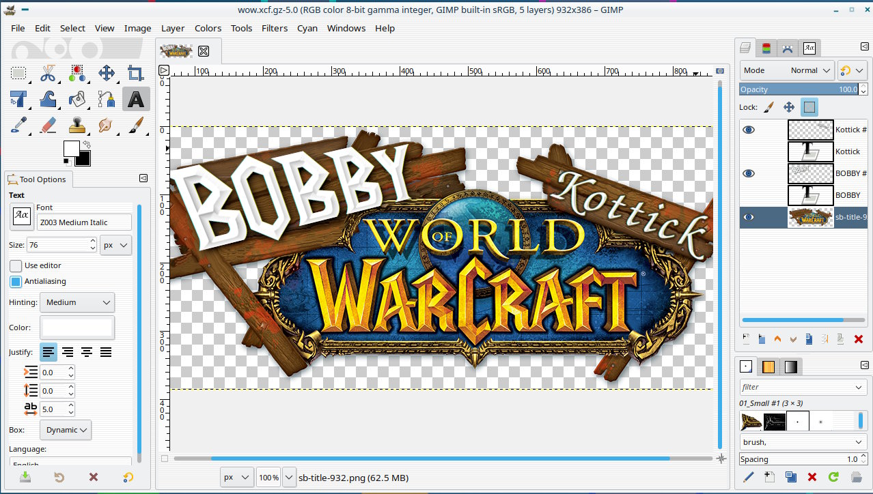This screenshot has height=494, width=873.
Task: Select the BOBBY text layer
Action: tap(847, 195)
